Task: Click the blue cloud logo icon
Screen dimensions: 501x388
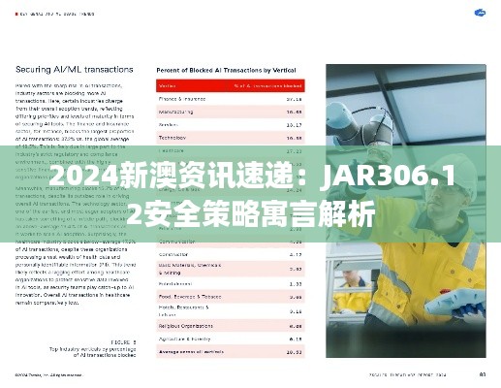Action: click(x=480, y=13)
